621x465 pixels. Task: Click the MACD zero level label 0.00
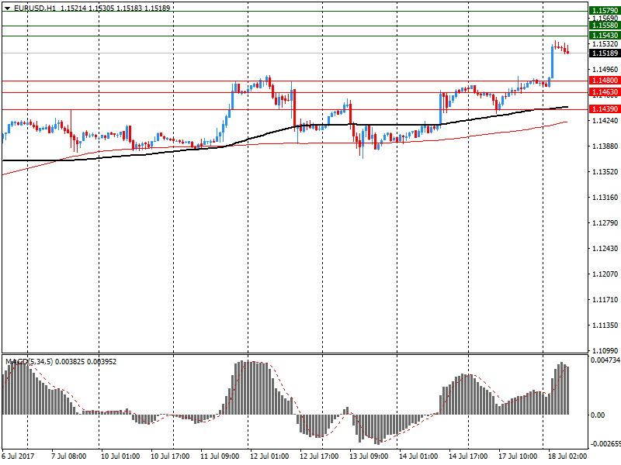tap(598, 415)
